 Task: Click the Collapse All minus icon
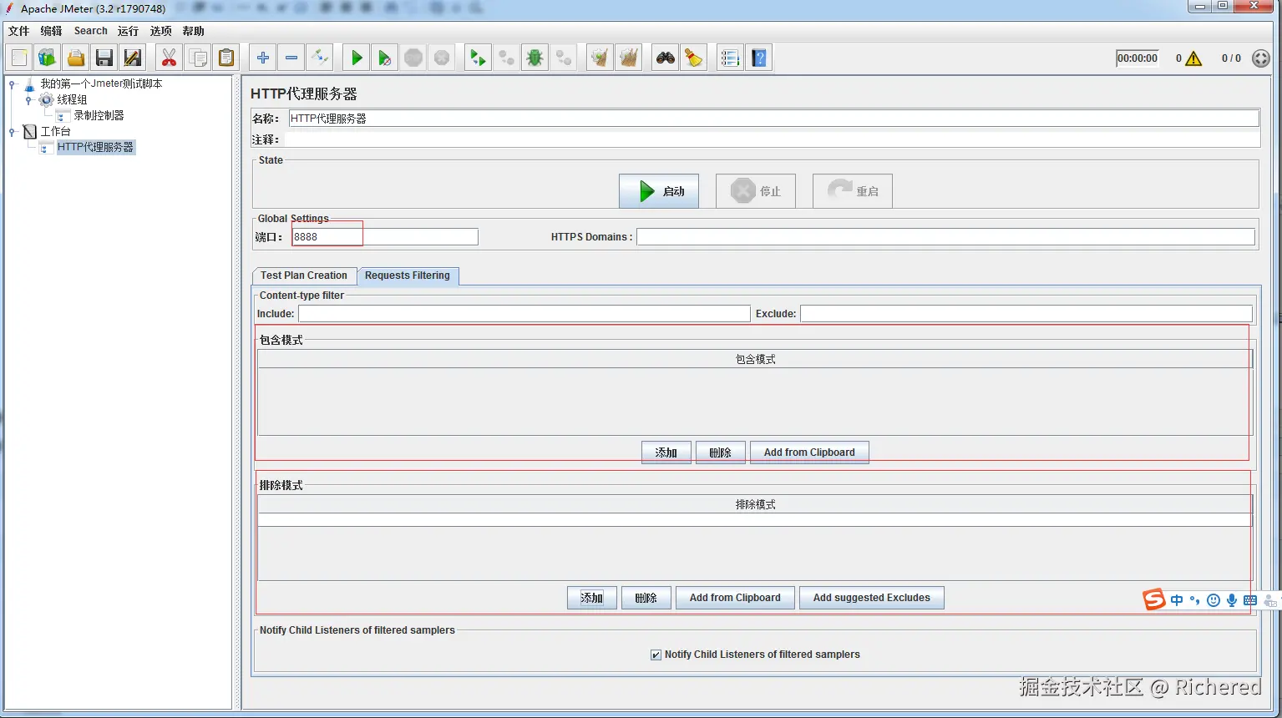291,58
